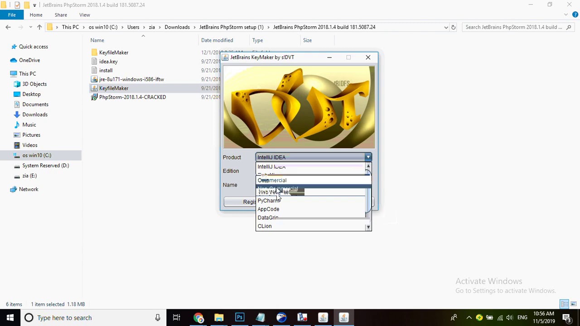Expand breadcrumb arrow after Downloads
The height and width of the screenshot is (326, 580).
coord(194,27)
